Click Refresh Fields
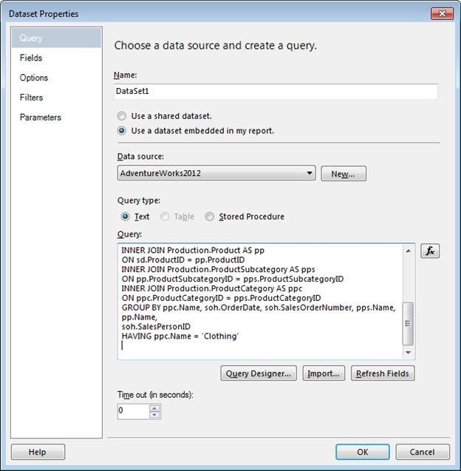 point(383,373)
